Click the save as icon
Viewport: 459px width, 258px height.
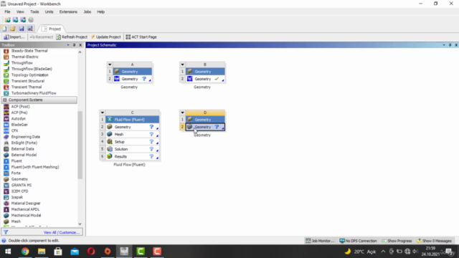[30, 29]
